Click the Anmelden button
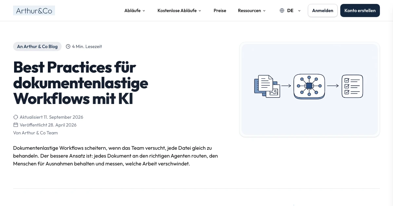 323,10
